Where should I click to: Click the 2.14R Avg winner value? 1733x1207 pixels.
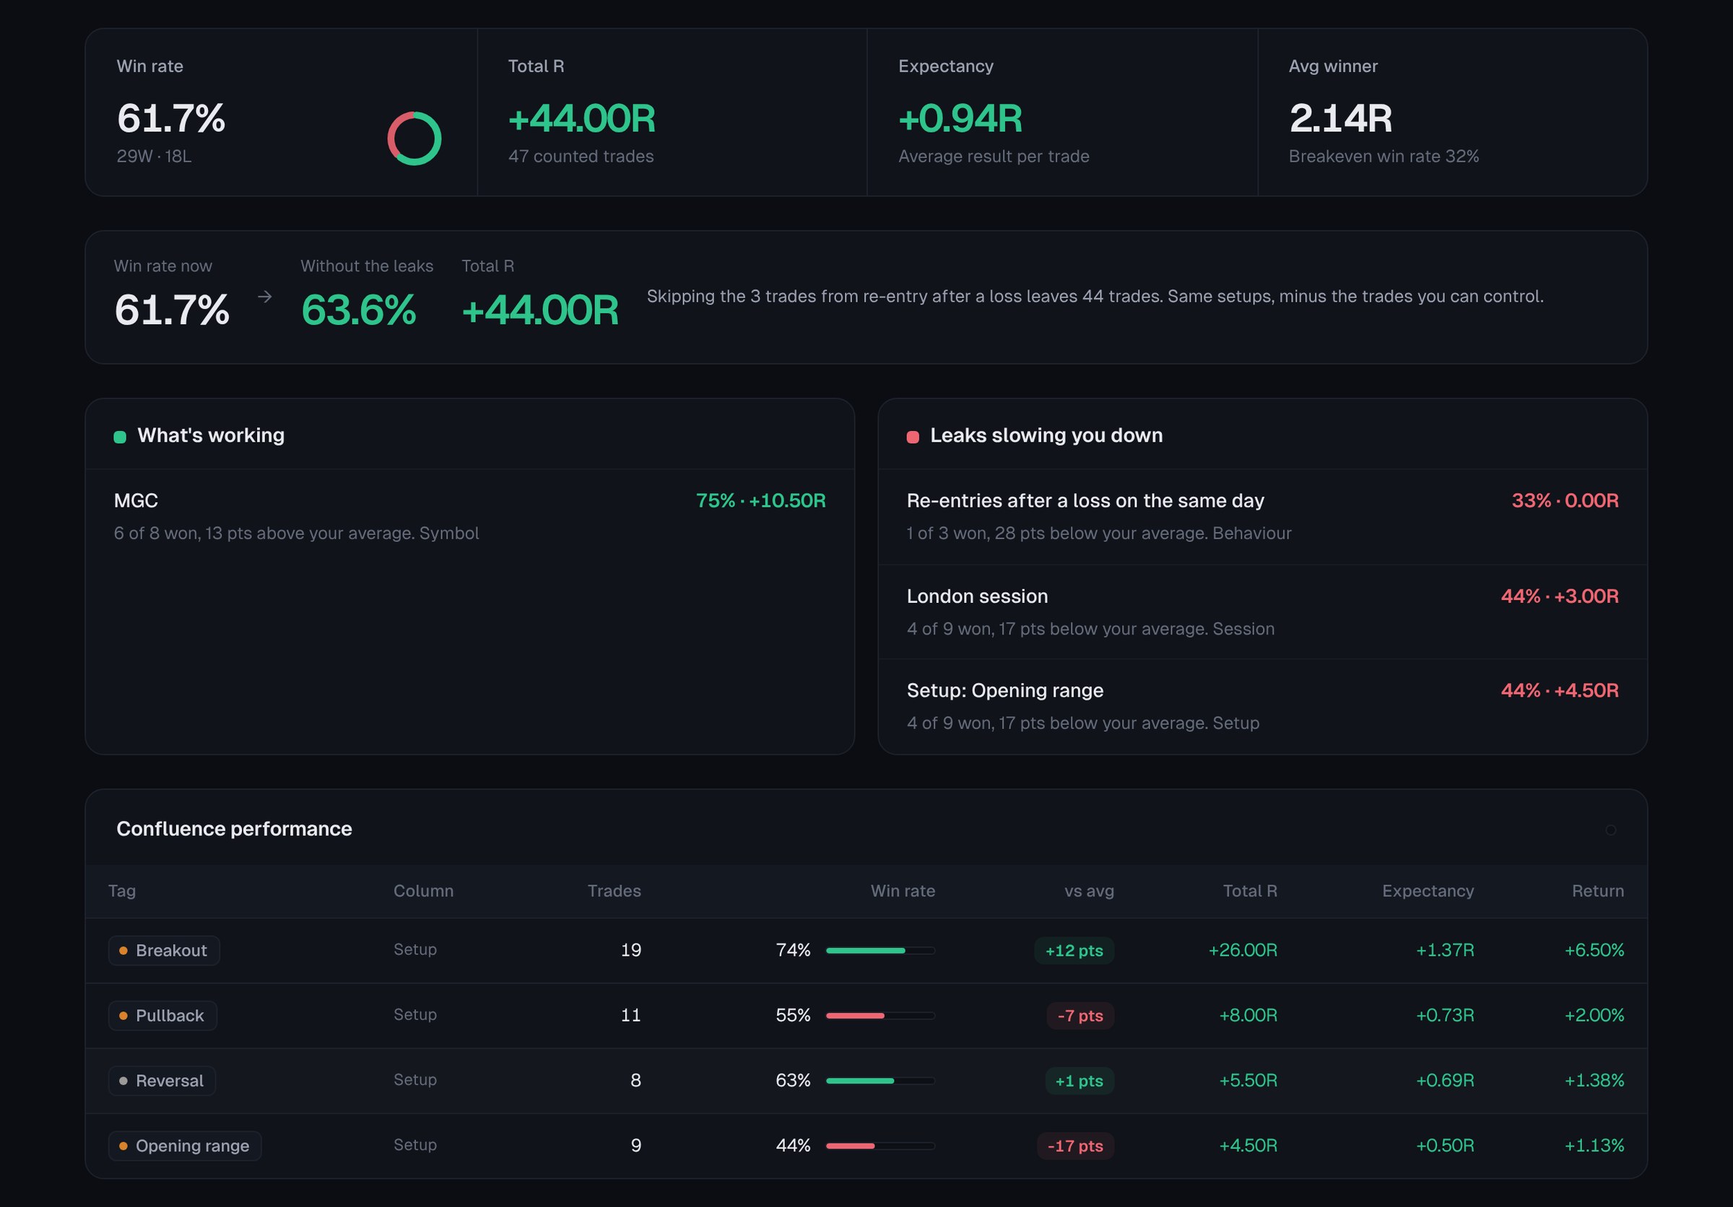1340,118
